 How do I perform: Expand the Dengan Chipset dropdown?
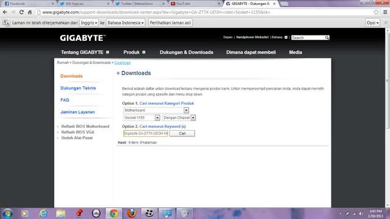(x=193, y=117)
